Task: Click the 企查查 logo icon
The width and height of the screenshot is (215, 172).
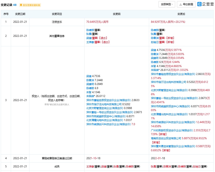Action: click(200, 4)
